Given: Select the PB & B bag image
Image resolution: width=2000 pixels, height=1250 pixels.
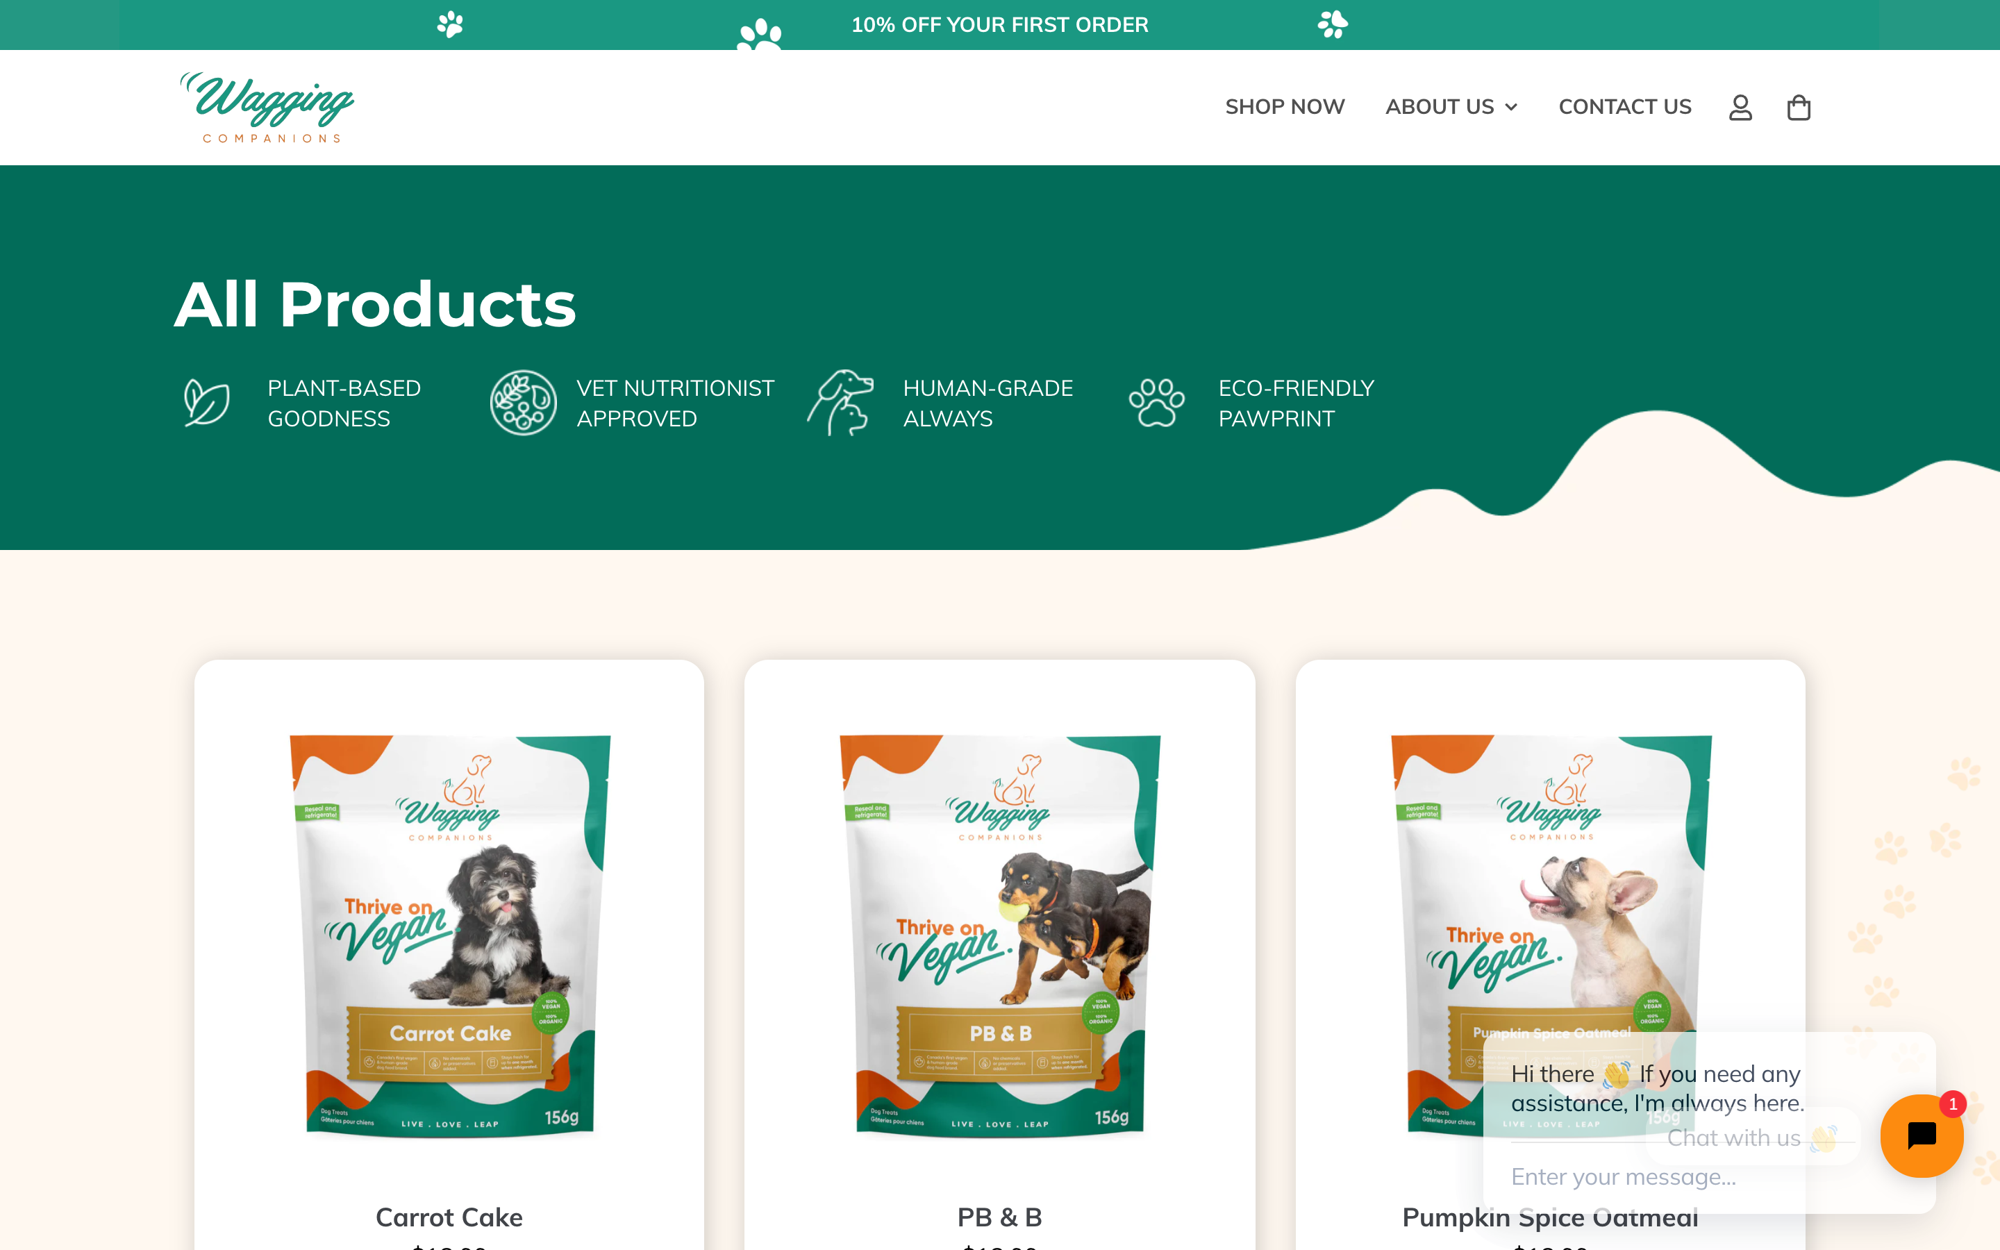Looking at the screenshot, I should point(1000,936).
